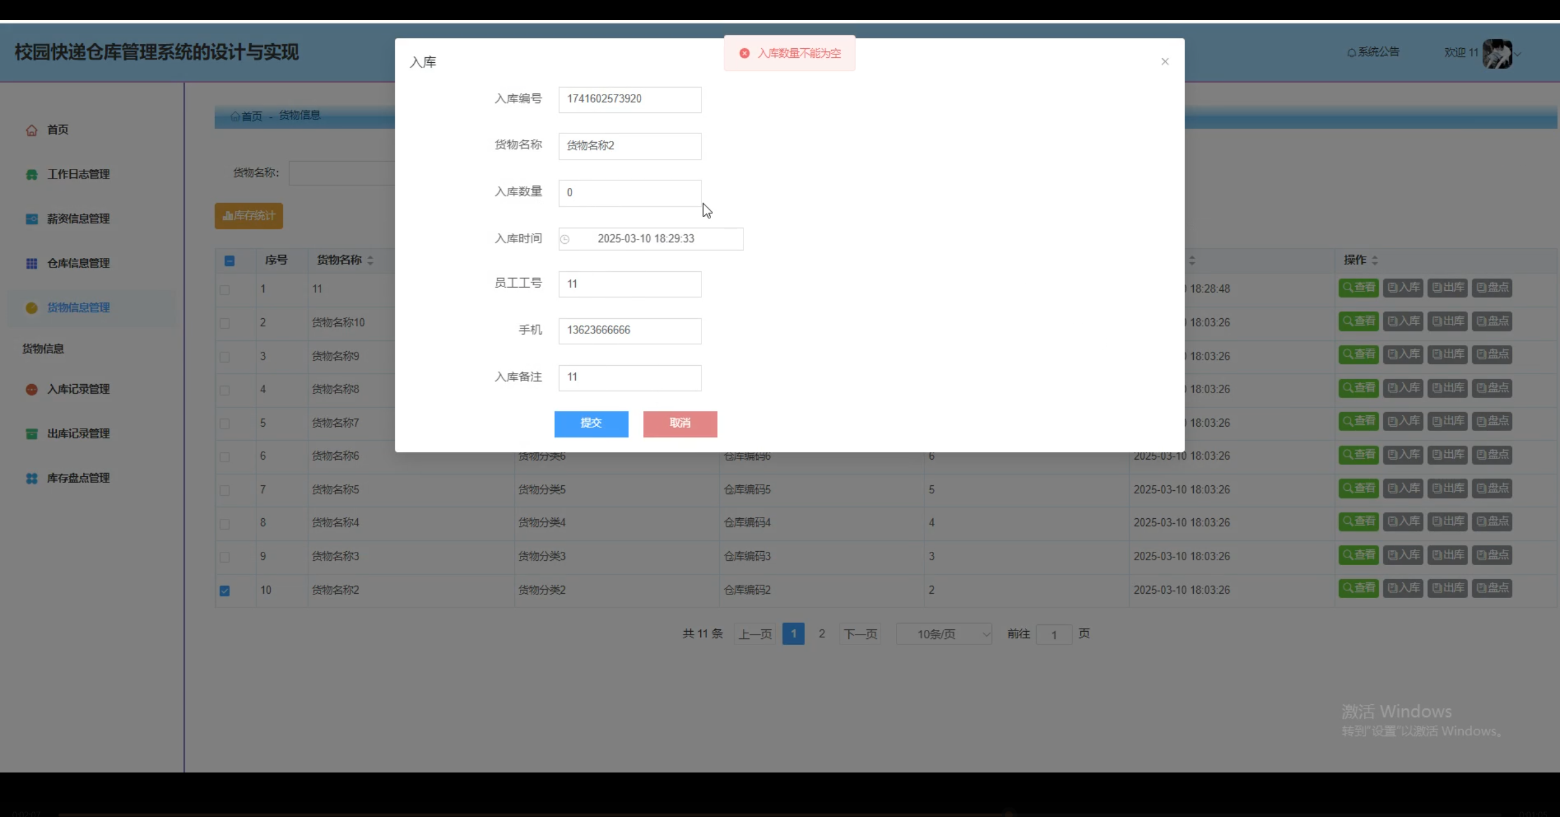
Task: Check the checkbox for row 1
Action: point(225,290)
